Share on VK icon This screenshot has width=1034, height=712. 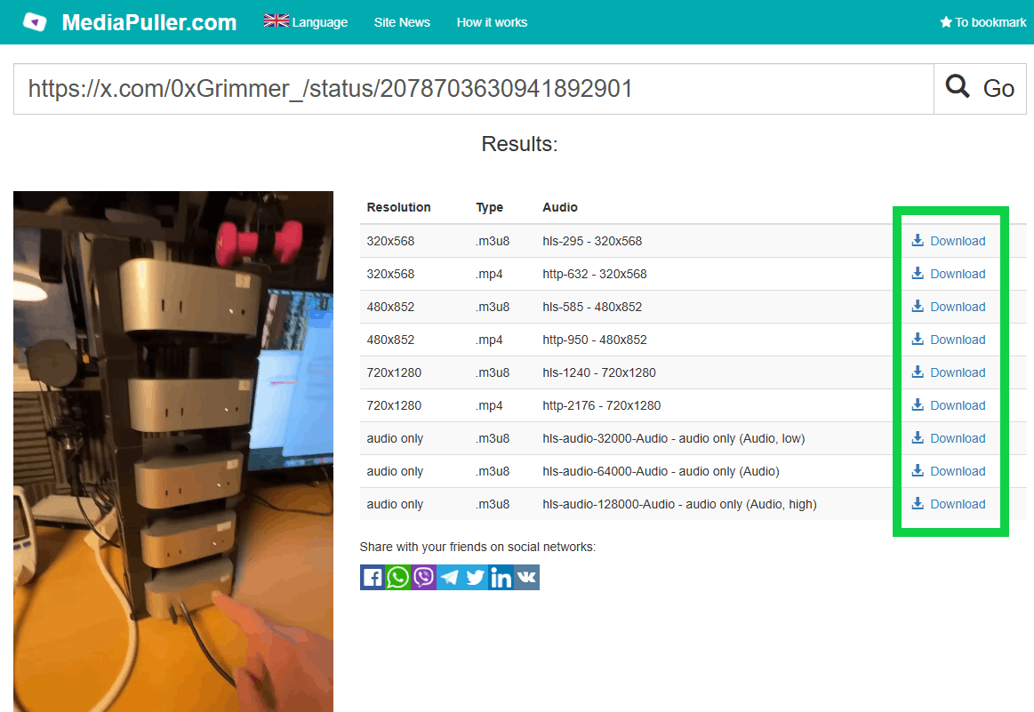coord(526,578)
